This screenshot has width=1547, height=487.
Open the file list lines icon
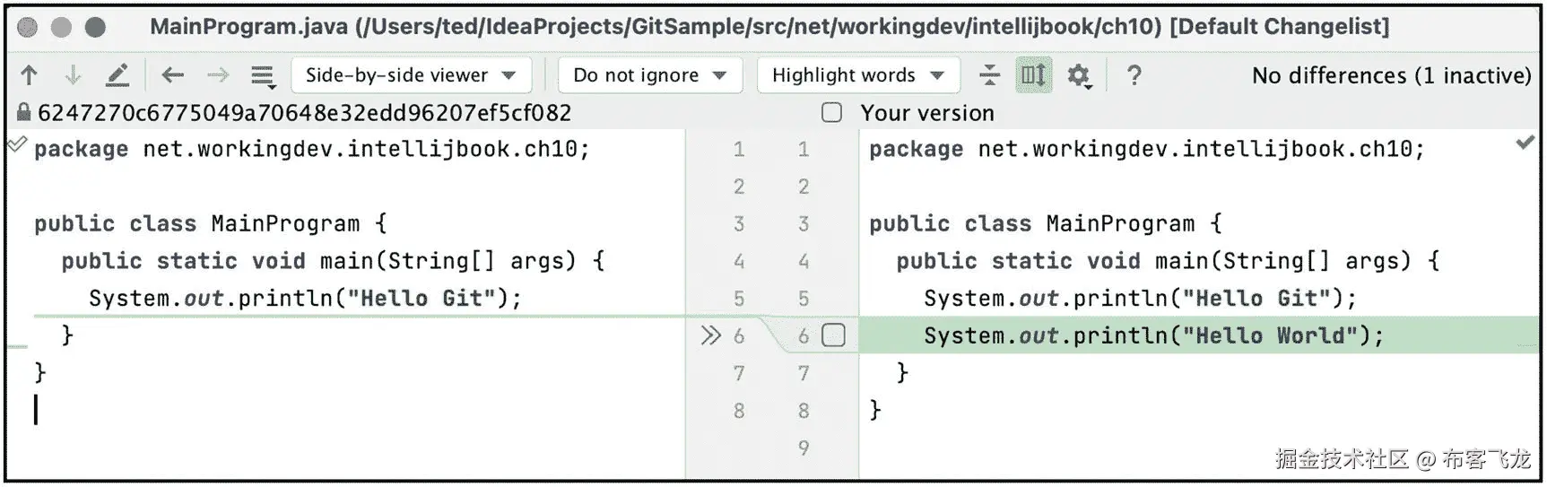click(263, 76)
